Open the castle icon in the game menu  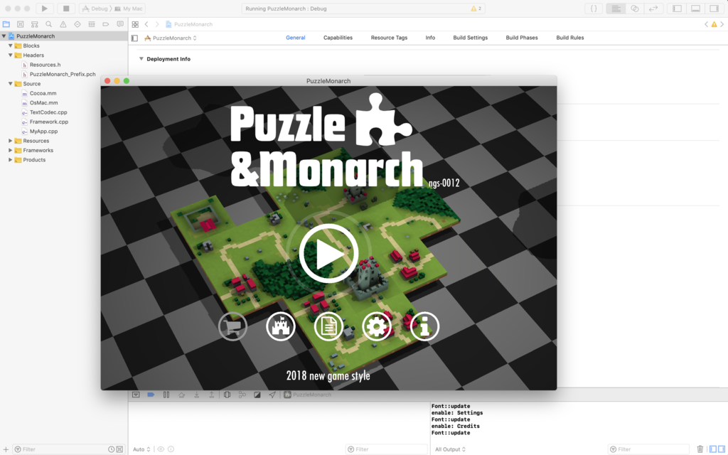280,326
